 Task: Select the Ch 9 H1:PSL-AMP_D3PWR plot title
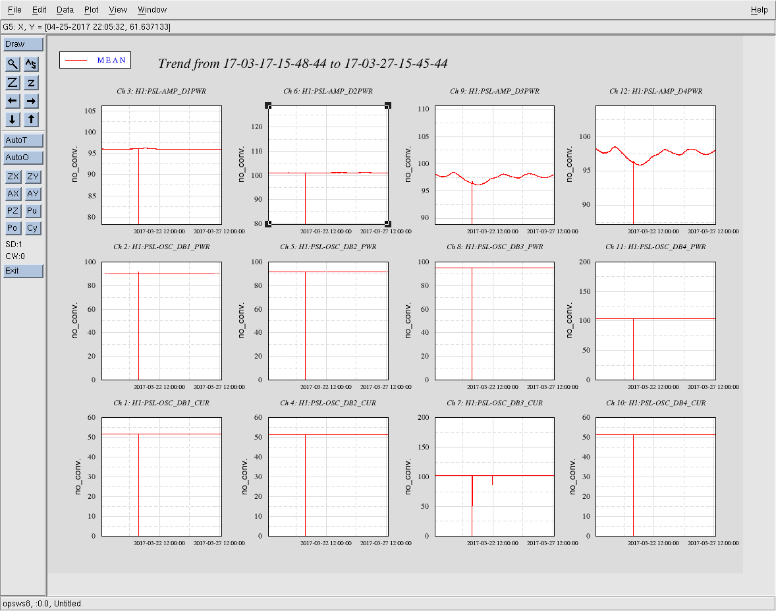point(495,91)
